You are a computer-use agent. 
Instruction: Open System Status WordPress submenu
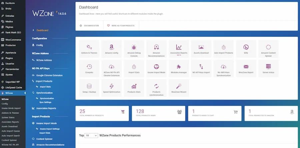coord(8,117)
